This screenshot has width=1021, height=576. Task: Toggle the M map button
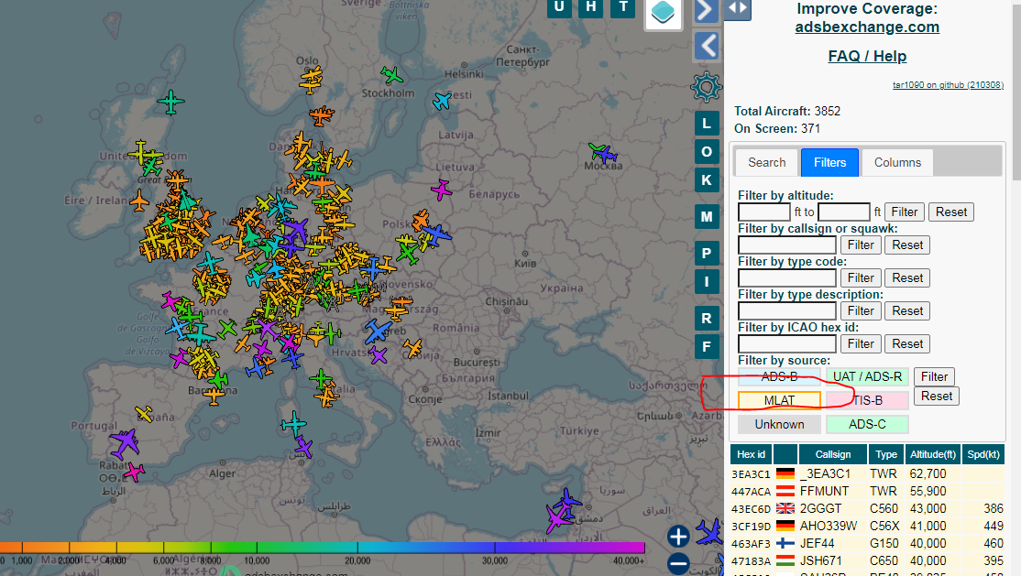(707, 217)
